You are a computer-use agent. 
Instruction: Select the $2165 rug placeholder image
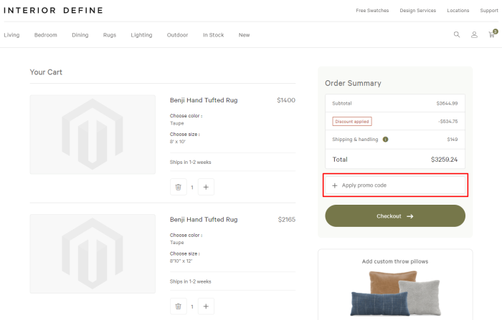(x=93, y=254)
